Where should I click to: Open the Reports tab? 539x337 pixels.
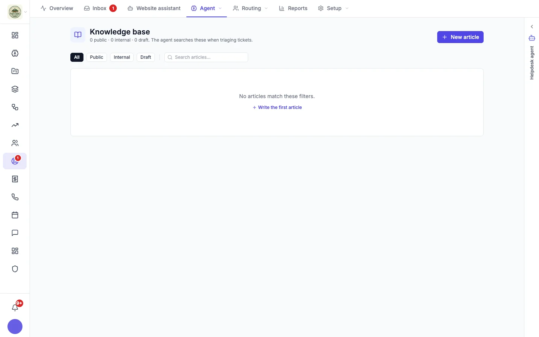293,8
